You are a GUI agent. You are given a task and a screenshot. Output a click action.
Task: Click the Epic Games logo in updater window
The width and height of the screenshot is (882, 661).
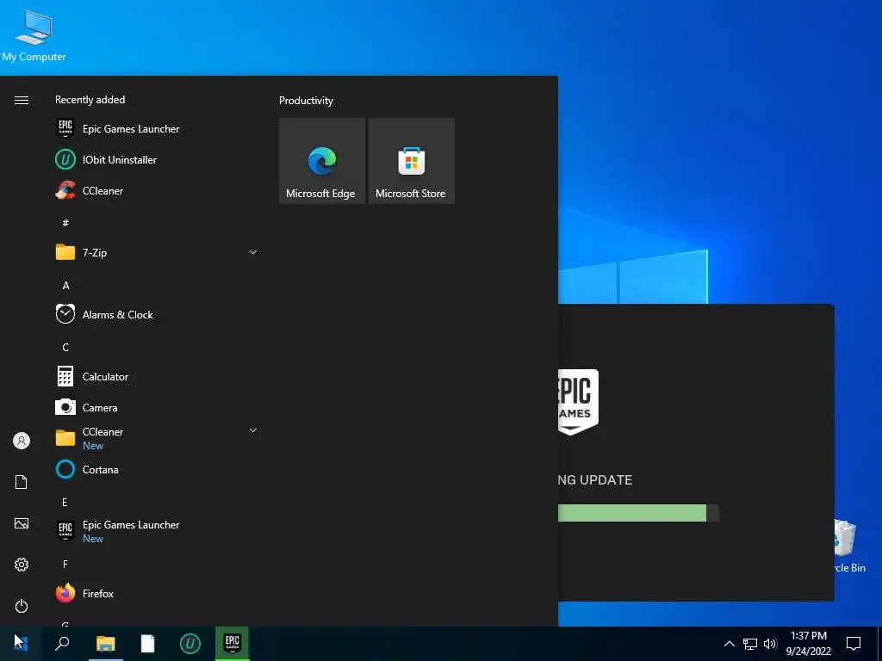pos(578,402)
